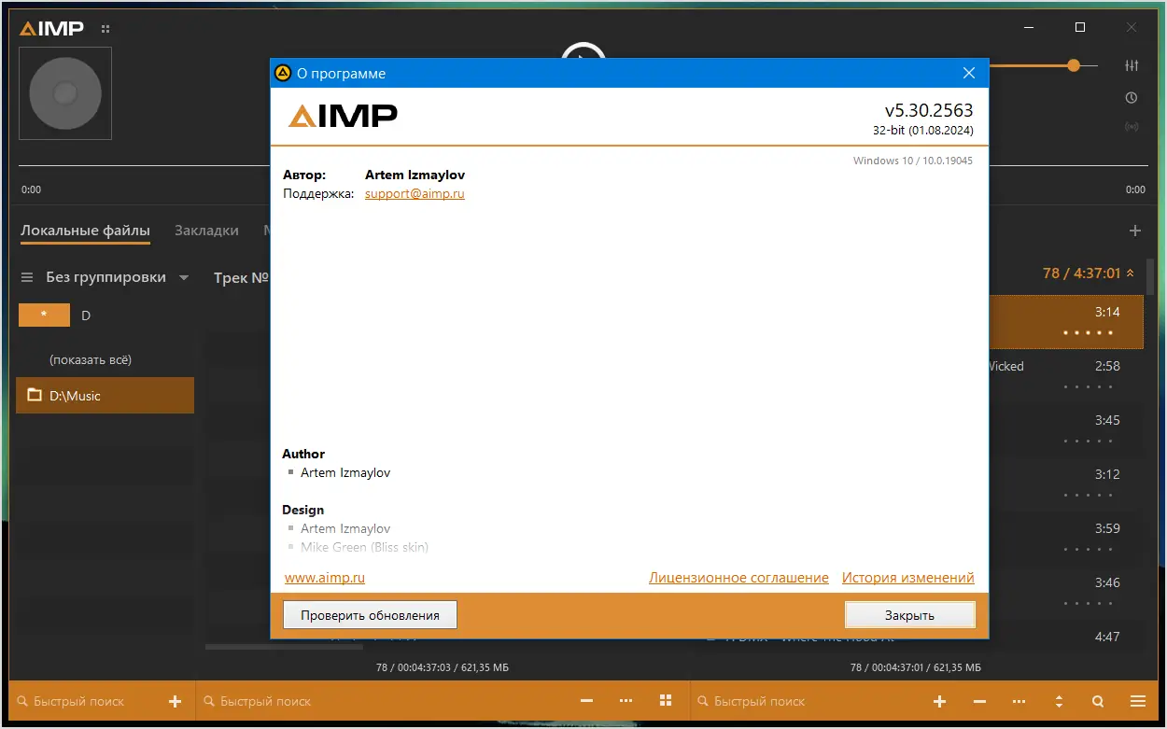Click 'Проверить обновления' button

370,615
